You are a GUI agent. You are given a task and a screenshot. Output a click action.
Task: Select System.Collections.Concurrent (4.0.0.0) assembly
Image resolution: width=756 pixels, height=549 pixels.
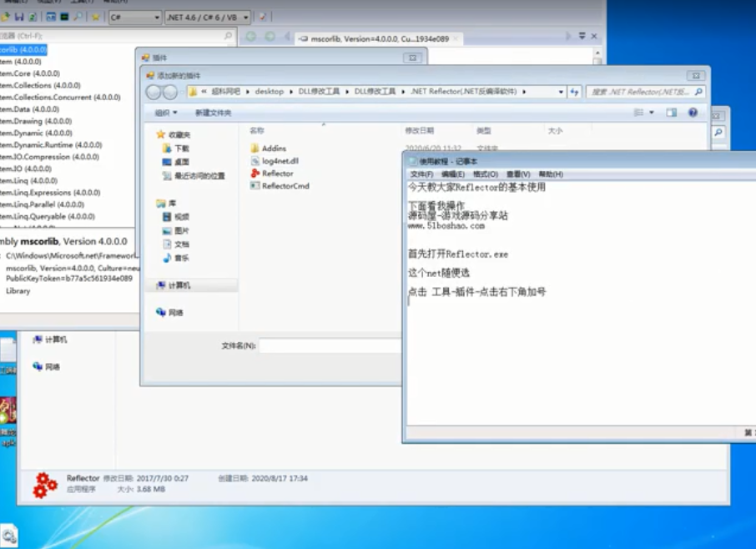(60, 97)
